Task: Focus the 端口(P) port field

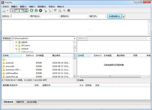Action: 102,16
